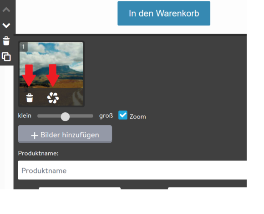Click In den Warenkorb button
This screenshot has width=264, height=214.
coord(164,14)
